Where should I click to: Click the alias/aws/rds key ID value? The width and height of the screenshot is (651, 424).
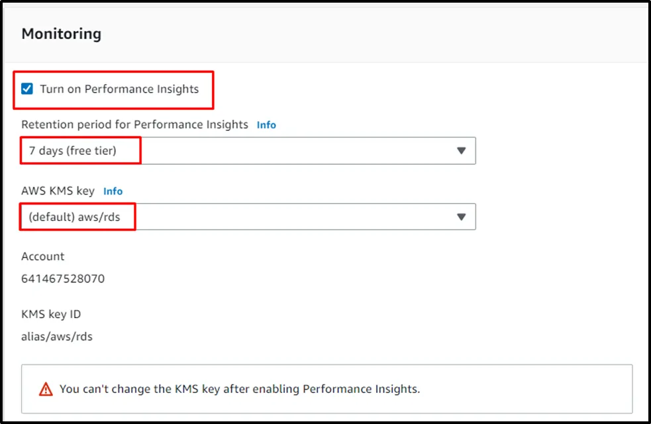57,337
